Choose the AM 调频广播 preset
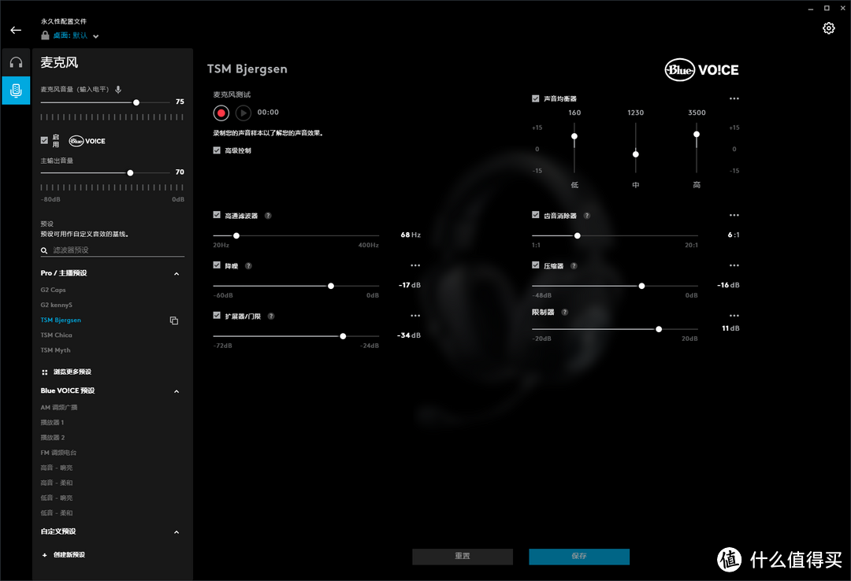 click(59, 407)
